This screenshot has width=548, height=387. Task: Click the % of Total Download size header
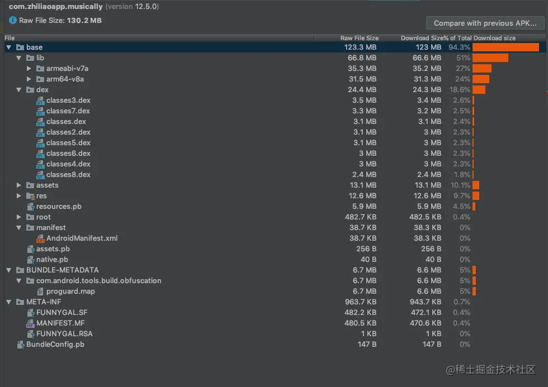(480, 38)
